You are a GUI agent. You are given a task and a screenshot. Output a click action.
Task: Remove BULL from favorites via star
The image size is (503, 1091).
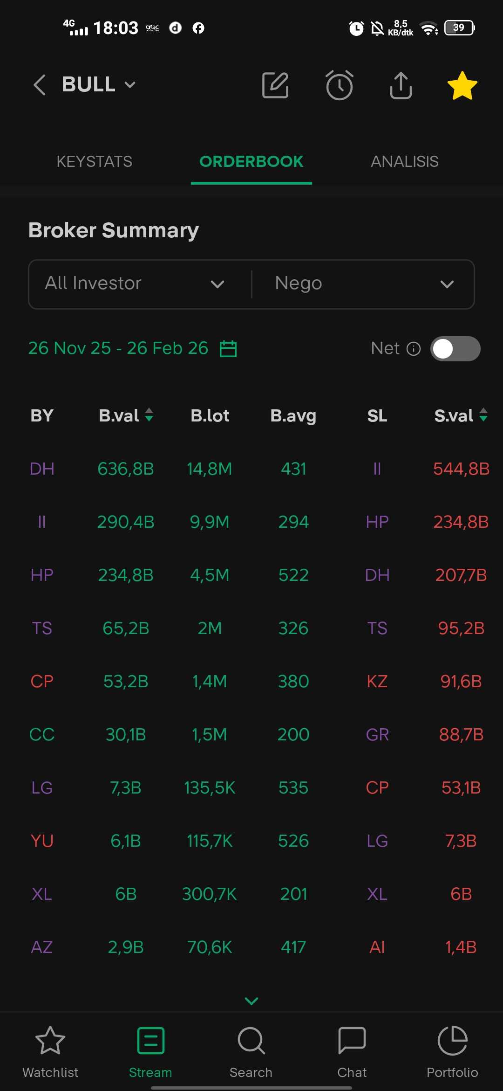[462, 85]
